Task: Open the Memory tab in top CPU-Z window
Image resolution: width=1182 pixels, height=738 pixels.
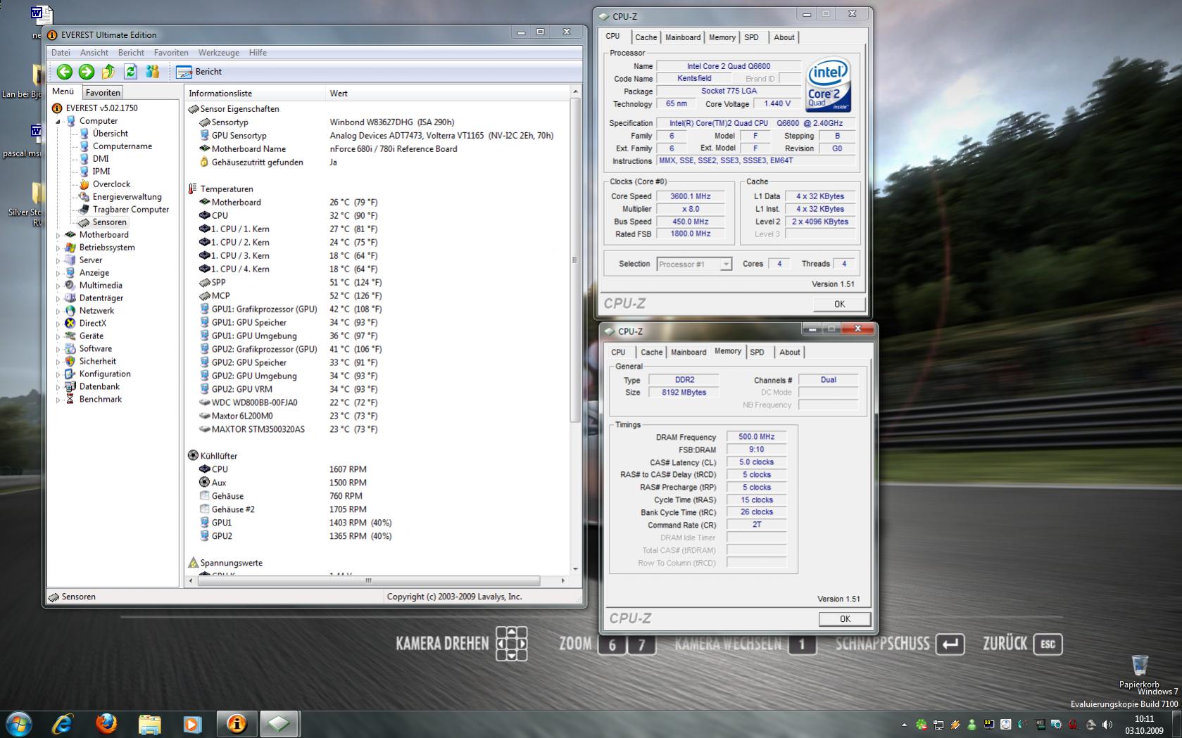Action: [722, 37]
